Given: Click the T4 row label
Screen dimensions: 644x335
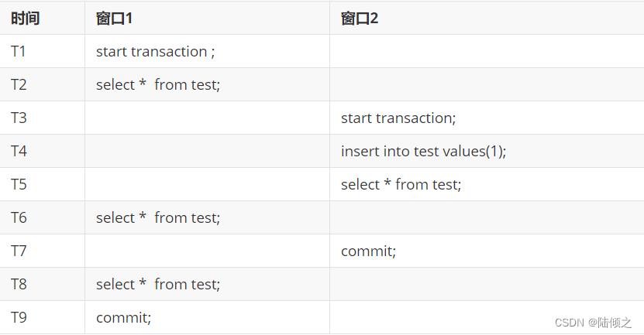Looking at the screenshot, I should 19,152.
